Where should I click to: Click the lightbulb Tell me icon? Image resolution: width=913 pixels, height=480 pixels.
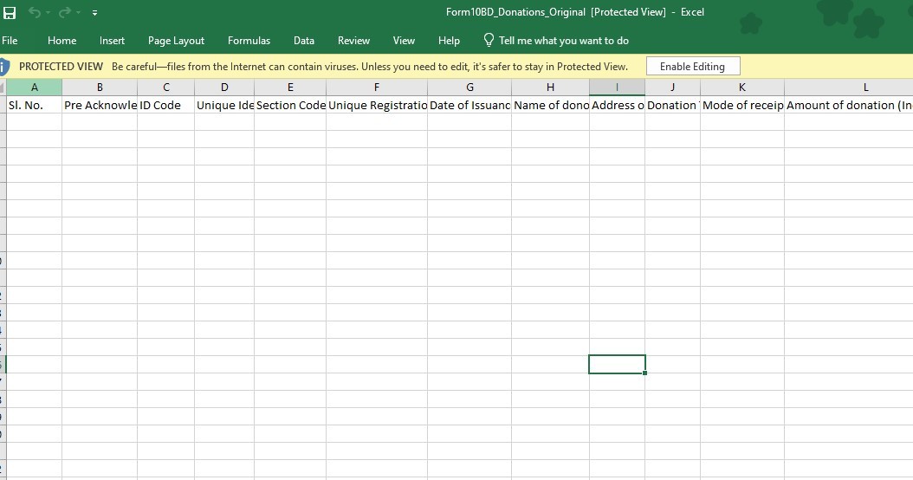pyautogui.click(x=489, y=40)
